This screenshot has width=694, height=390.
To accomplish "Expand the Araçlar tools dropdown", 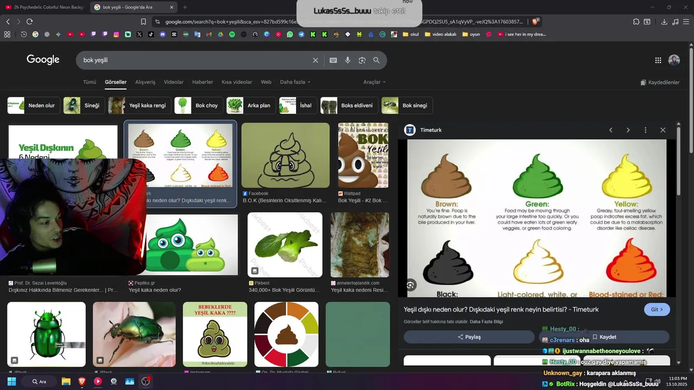I will coord(374,82).
